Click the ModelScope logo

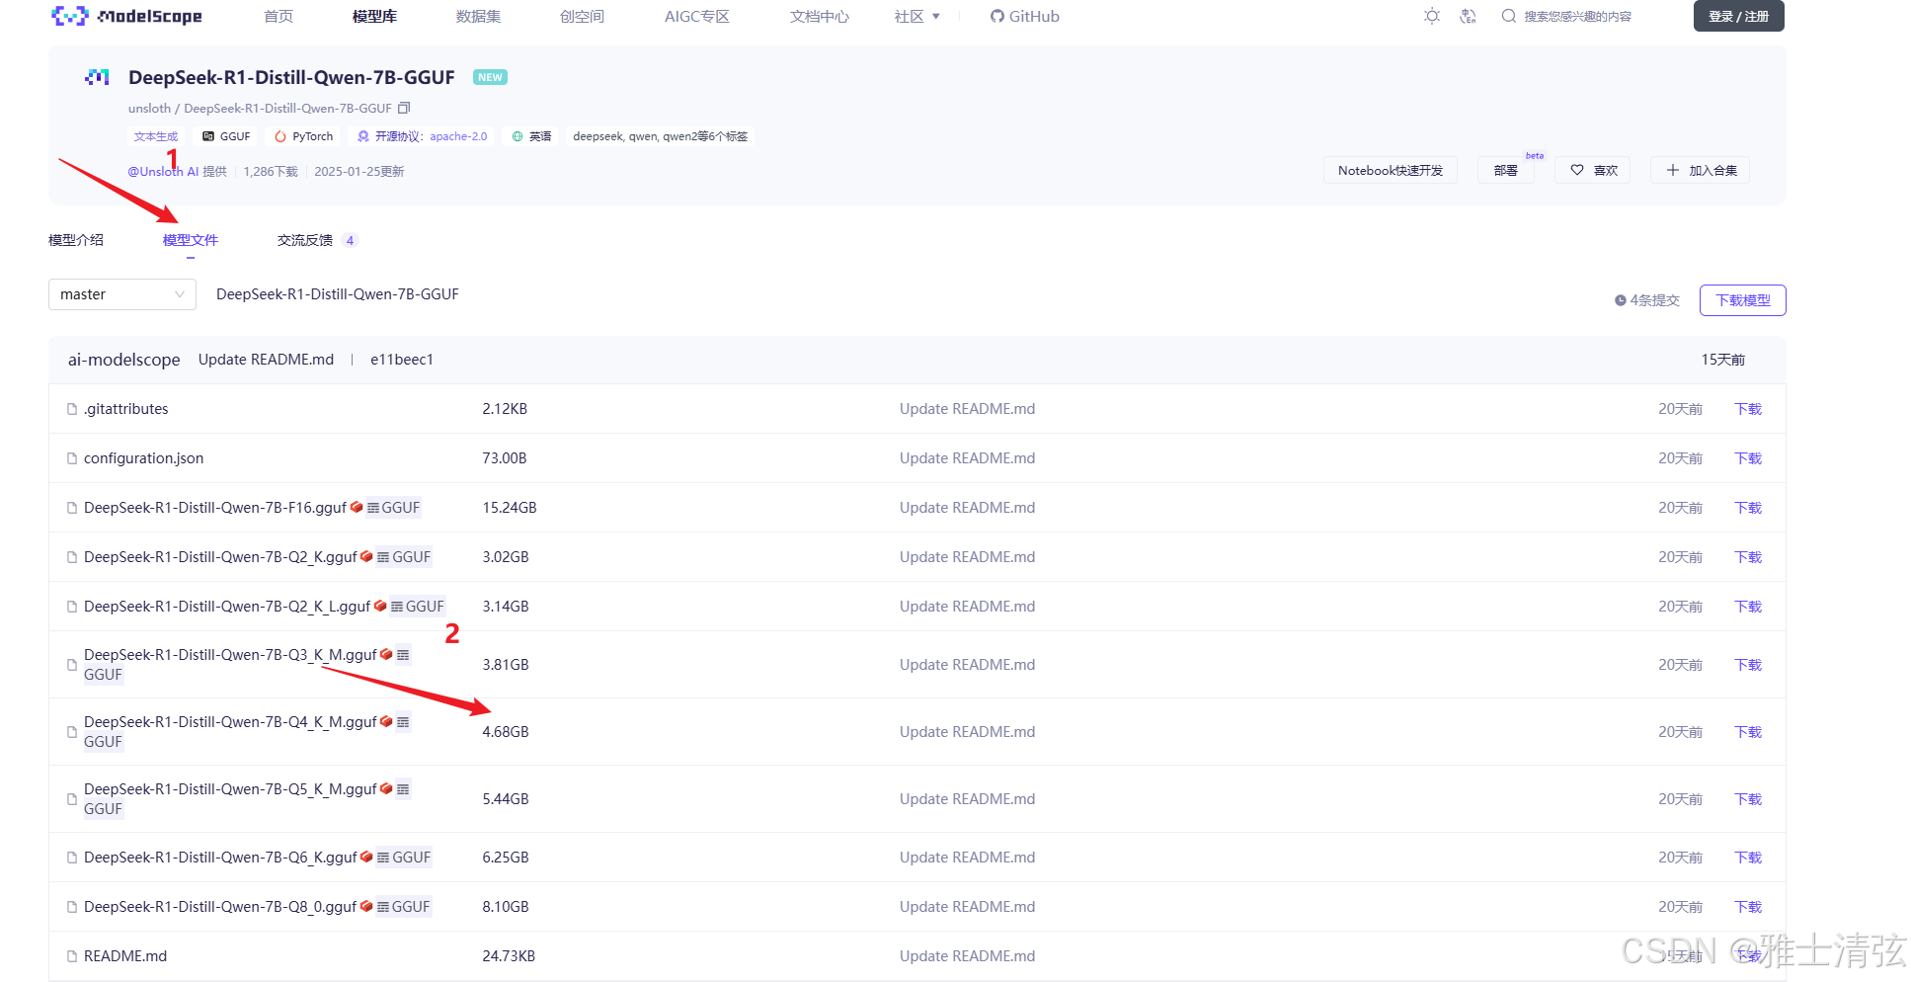coord(126,16)
